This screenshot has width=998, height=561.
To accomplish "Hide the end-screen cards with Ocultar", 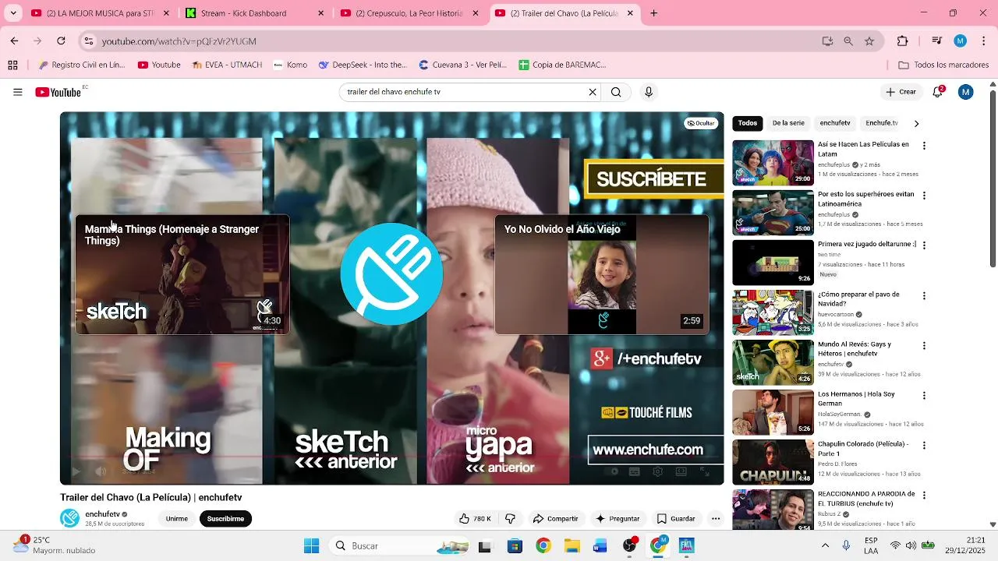I will 701,123.
